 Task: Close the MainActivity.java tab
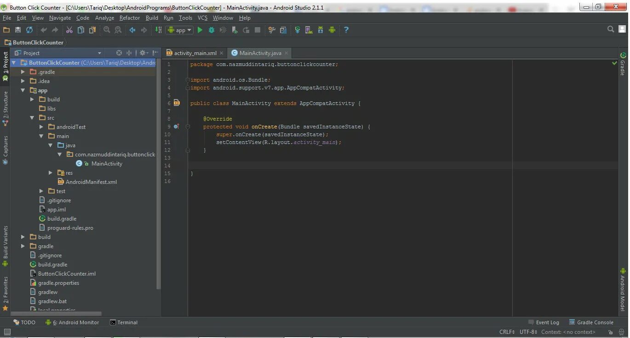286,53
